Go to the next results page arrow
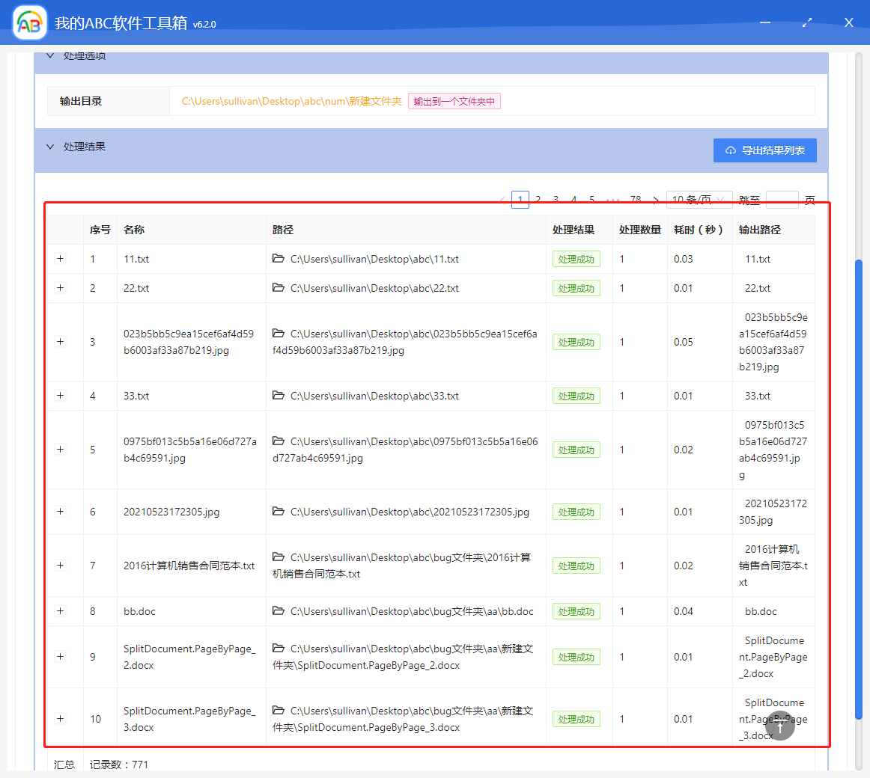The image size is (870, 778). (656, 200)
